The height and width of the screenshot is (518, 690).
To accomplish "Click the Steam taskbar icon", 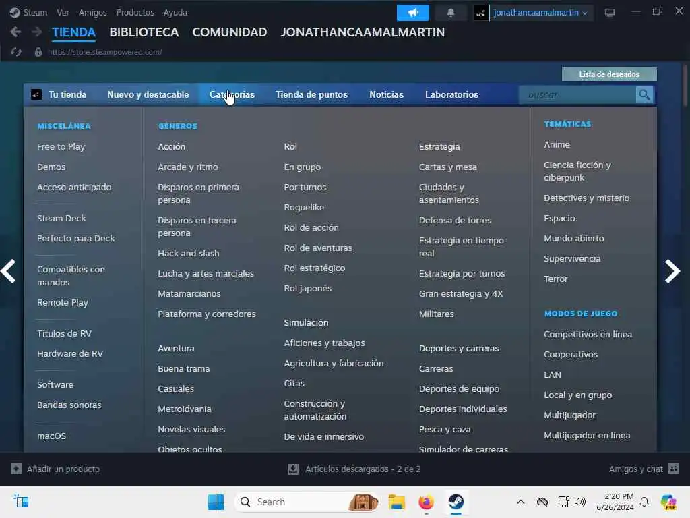I will coord(456,502).
